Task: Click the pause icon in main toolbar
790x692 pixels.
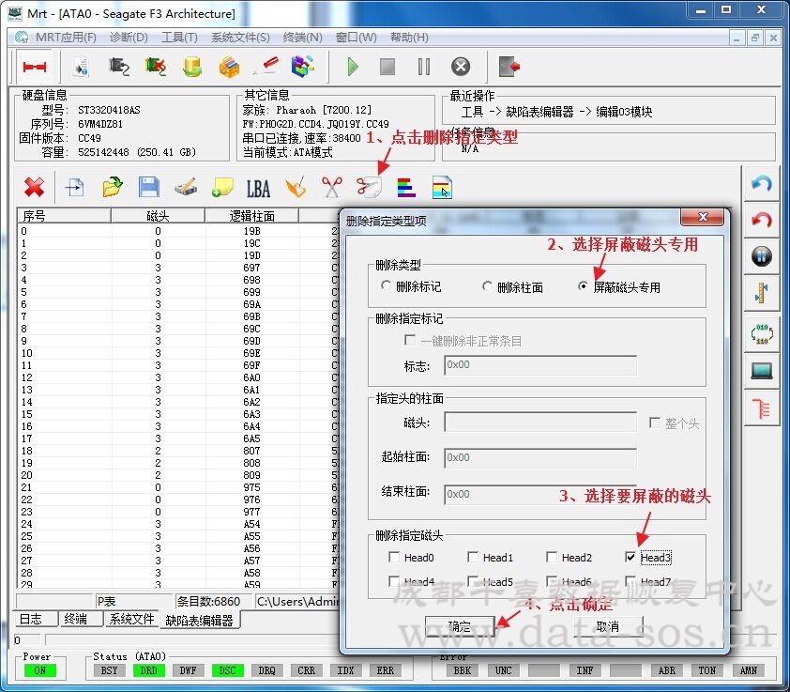Action: tap(423, 67)
